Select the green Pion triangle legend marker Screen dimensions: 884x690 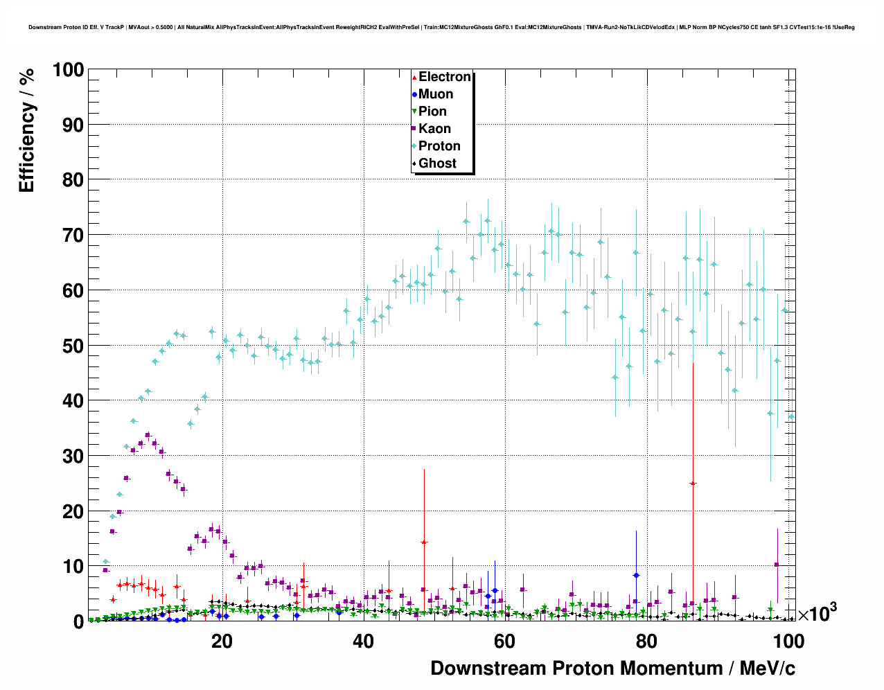tap(414, 112)
